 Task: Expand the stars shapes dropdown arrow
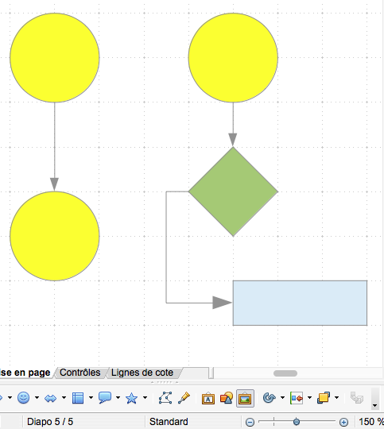tap(145, 398)
